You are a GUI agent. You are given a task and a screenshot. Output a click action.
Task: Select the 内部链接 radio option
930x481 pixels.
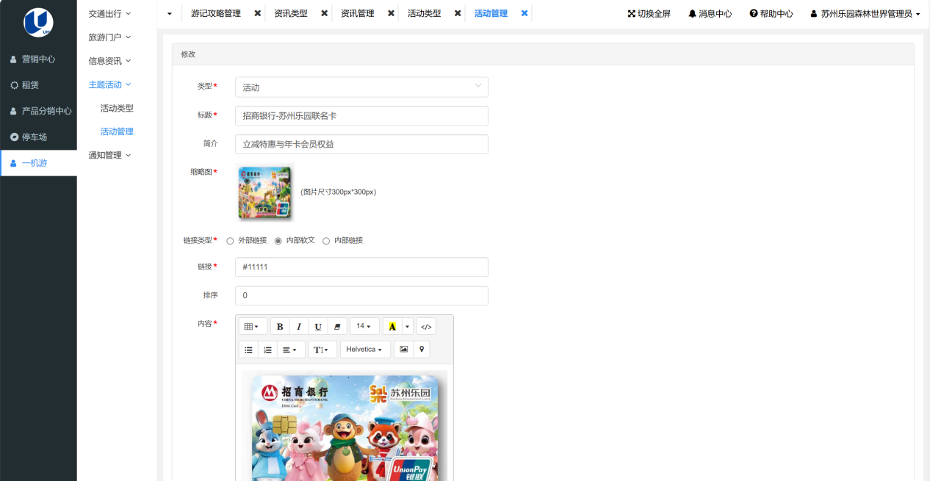point(326,241)
